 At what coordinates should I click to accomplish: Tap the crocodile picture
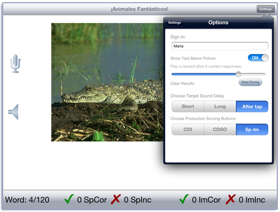tap(107, 82)
